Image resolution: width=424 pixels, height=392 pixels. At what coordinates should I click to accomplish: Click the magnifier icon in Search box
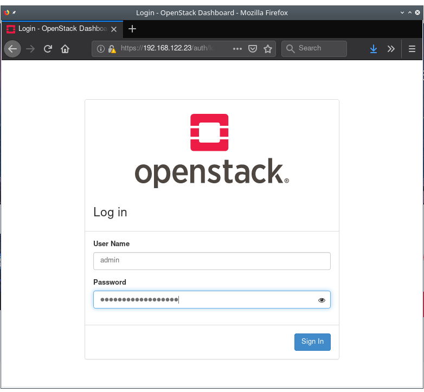coord(290,49)
